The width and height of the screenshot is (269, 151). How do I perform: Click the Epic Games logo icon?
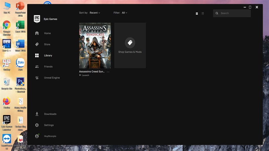pyautogui.click(x=37, y=19)
